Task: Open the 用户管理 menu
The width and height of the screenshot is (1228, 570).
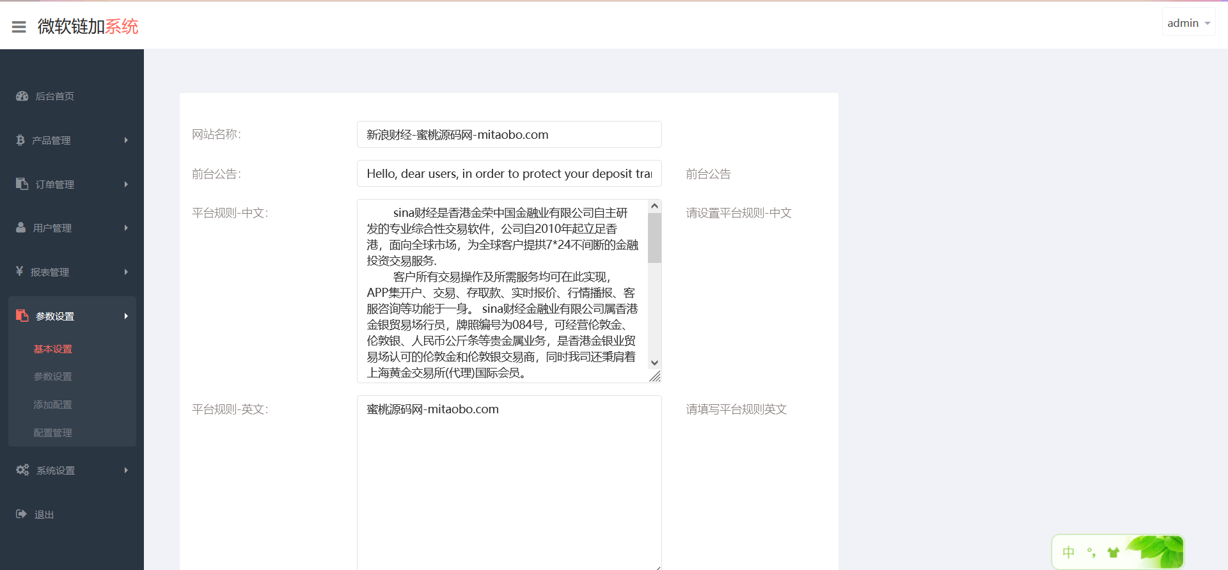Action: pyautogui.click(x=72, y=228)
